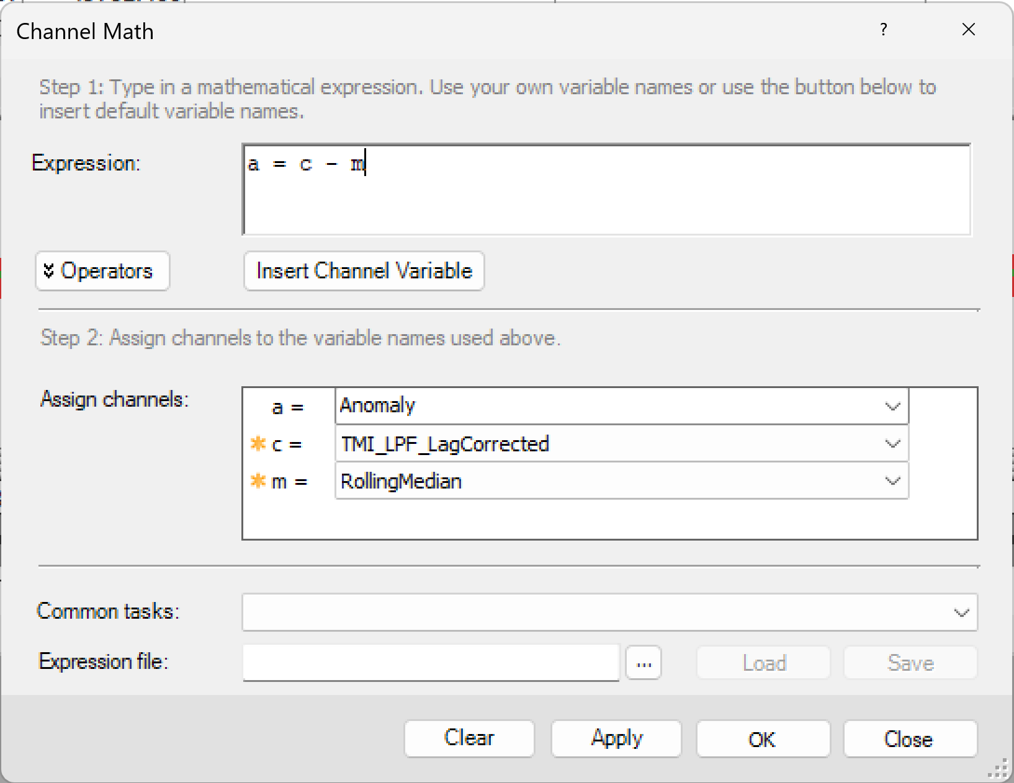Open the RollingMedian dropdown for variable m
The width and height of the screenshot is (1014, 783).
pyautogui.click(x=892, y=481)
